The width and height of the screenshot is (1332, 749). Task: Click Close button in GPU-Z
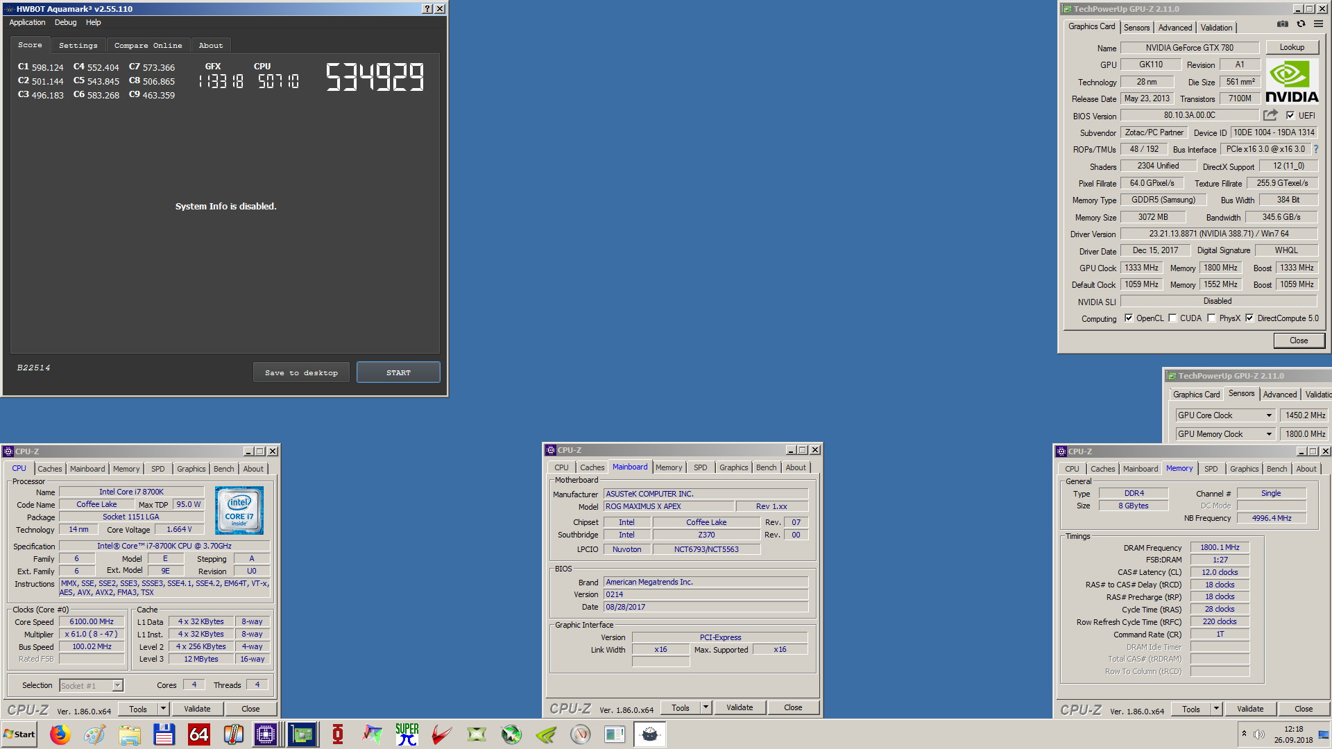coord(1299,341)
